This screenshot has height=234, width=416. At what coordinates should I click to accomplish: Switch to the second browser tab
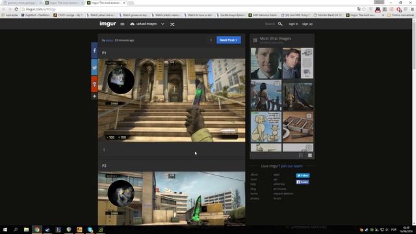coord(64,3)
